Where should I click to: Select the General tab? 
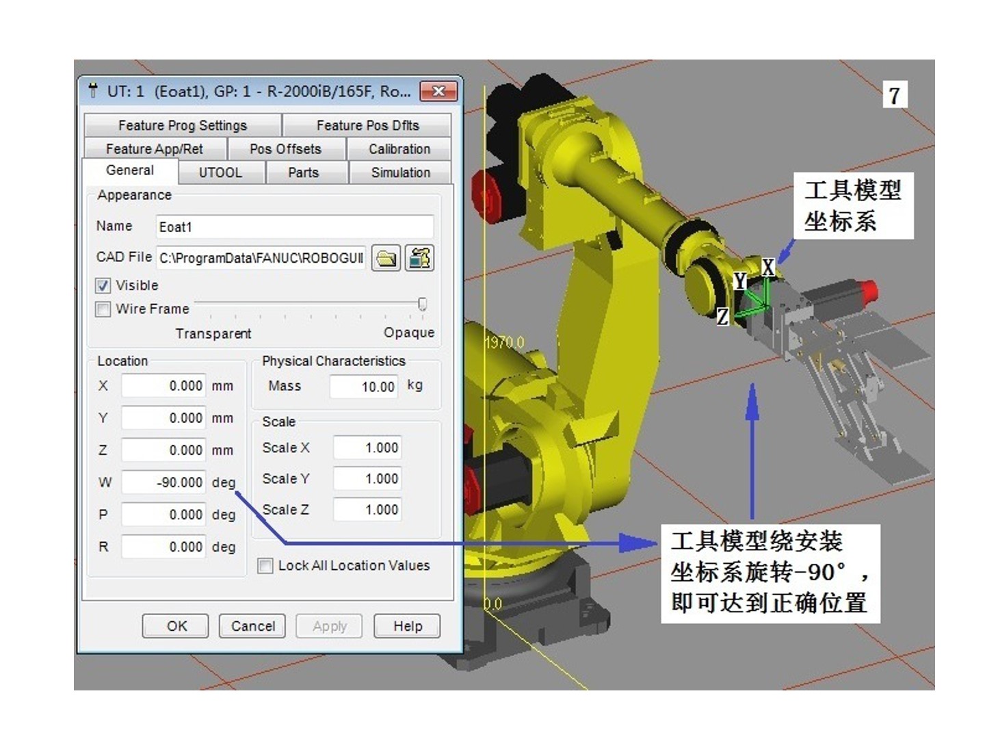[x=130, y=170]
